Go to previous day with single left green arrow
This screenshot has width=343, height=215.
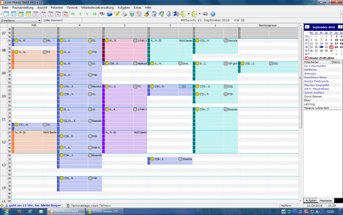80,14
